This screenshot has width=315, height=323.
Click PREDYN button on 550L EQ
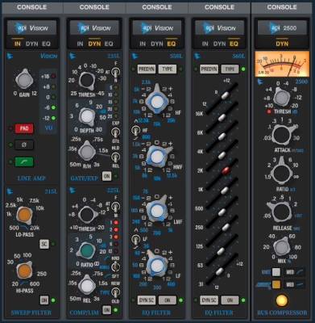tap(147, 69)
